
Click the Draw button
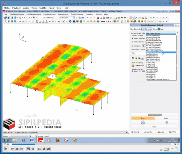coord(143,118)
